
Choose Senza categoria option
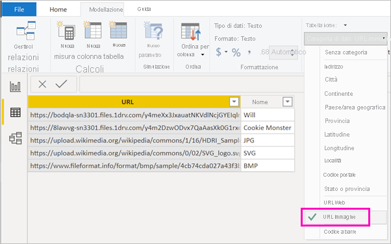[346, 52]
